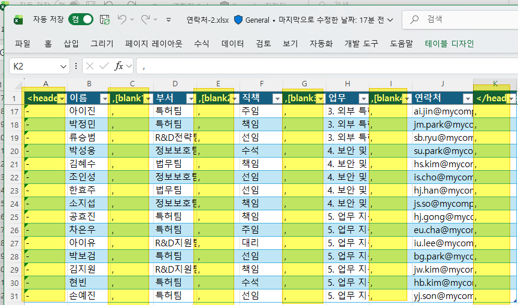Open filter dropdown for 부서 column
Image resolution: width=518 pixels, height=305 pixels.
191,98
